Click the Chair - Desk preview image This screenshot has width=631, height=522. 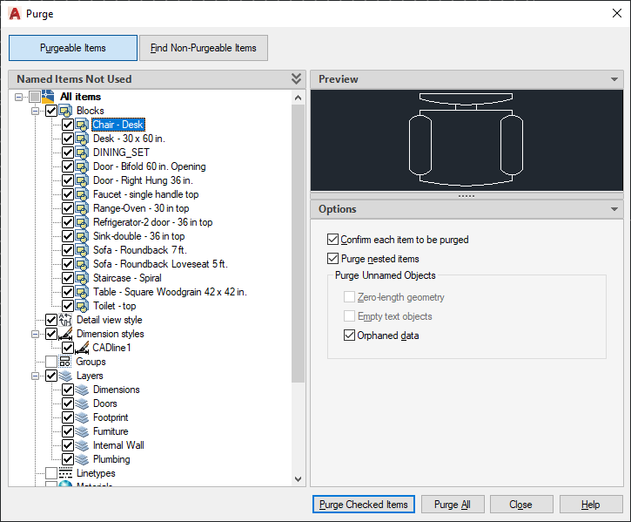(467, 140)
